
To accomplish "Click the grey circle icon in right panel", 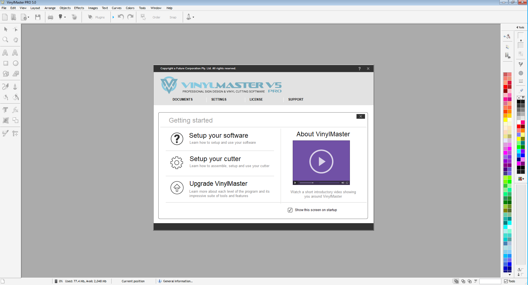I will 521,73.
